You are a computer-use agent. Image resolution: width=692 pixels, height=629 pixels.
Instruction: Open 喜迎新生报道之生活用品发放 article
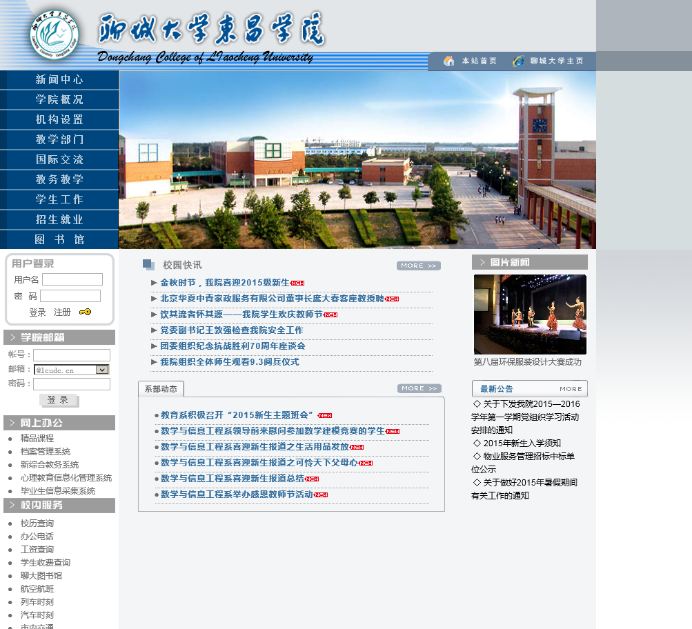click(x=255, y=447)
